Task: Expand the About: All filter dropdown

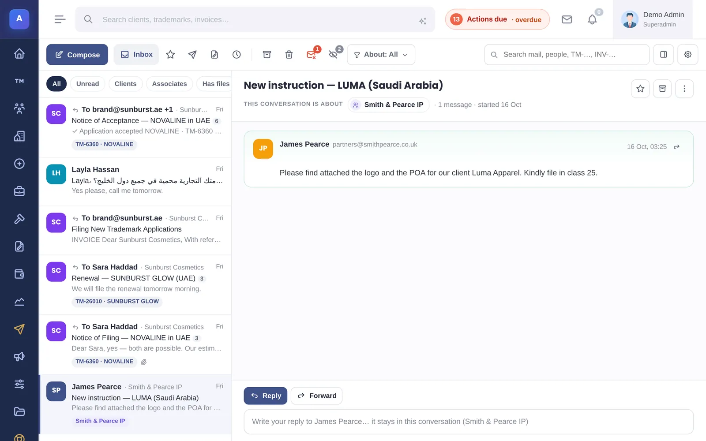Action: 381,55
